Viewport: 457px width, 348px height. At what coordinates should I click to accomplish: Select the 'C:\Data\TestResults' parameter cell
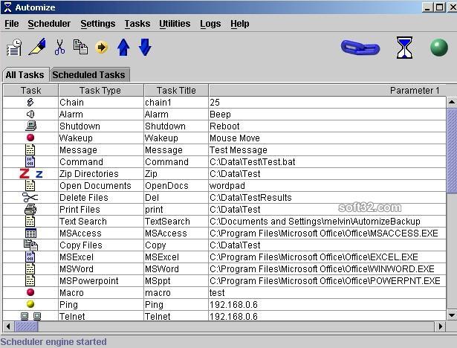(x=327, y=198)
